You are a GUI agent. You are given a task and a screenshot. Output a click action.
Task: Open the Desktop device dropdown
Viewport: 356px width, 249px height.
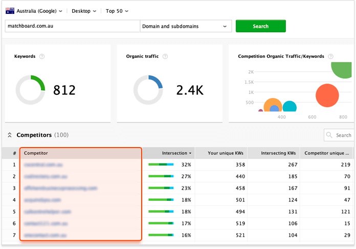[x=84, y=11]
